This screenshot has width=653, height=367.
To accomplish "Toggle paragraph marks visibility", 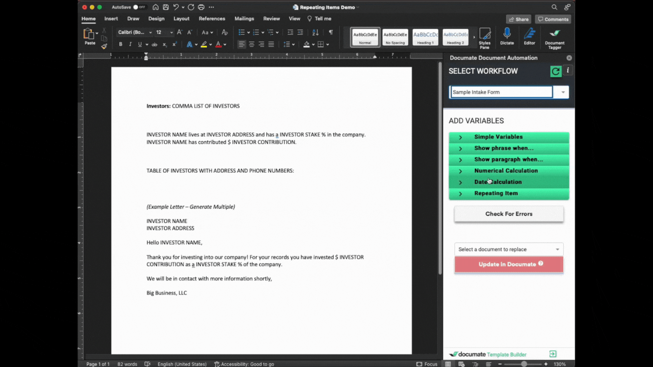I will pyautogui.click(x=331, y=32).
